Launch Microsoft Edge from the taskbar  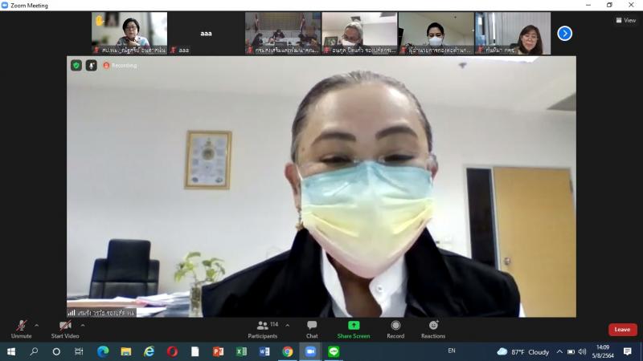point(103,351)
